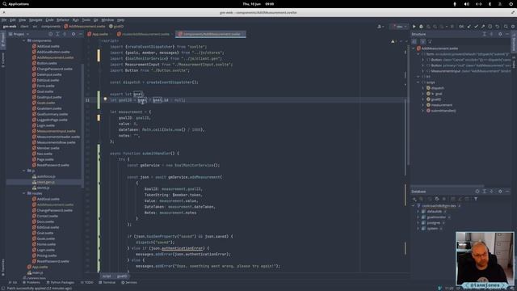The image size is (517, 291).
Task: Click the volume icon in system tray
Action: 467,4
